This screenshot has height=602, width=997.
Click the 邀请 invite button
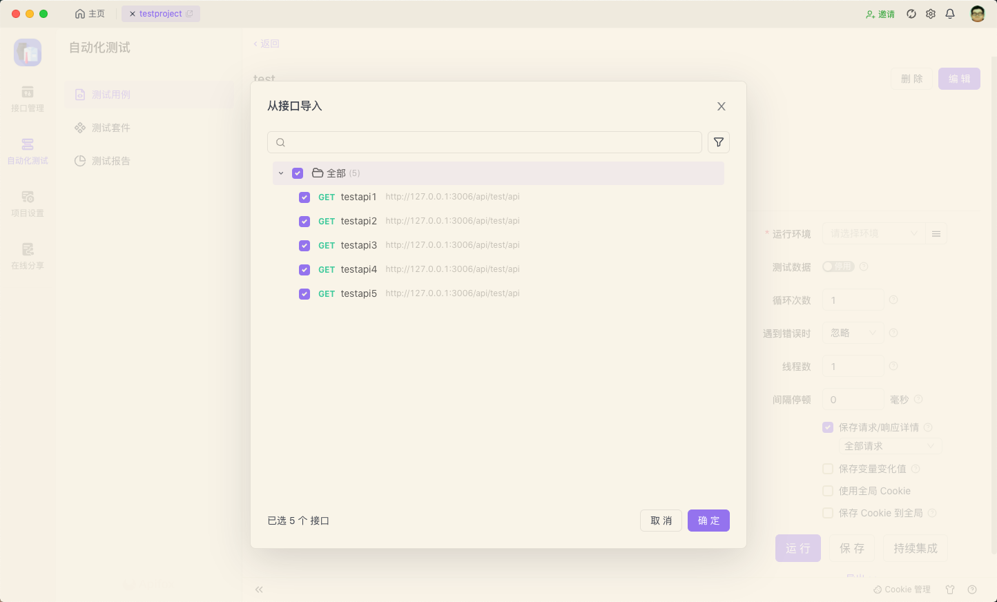point(880,14)
